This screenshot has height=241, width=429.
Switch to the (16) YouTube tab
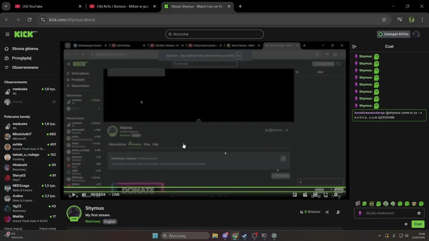click(48, 6)
